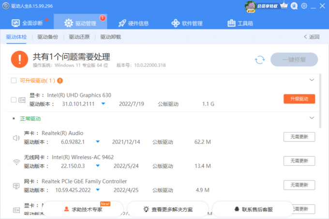This screenshot has height=219, width=329.
Task: Click the refresh rescan icon
Action: click(260, 60)
